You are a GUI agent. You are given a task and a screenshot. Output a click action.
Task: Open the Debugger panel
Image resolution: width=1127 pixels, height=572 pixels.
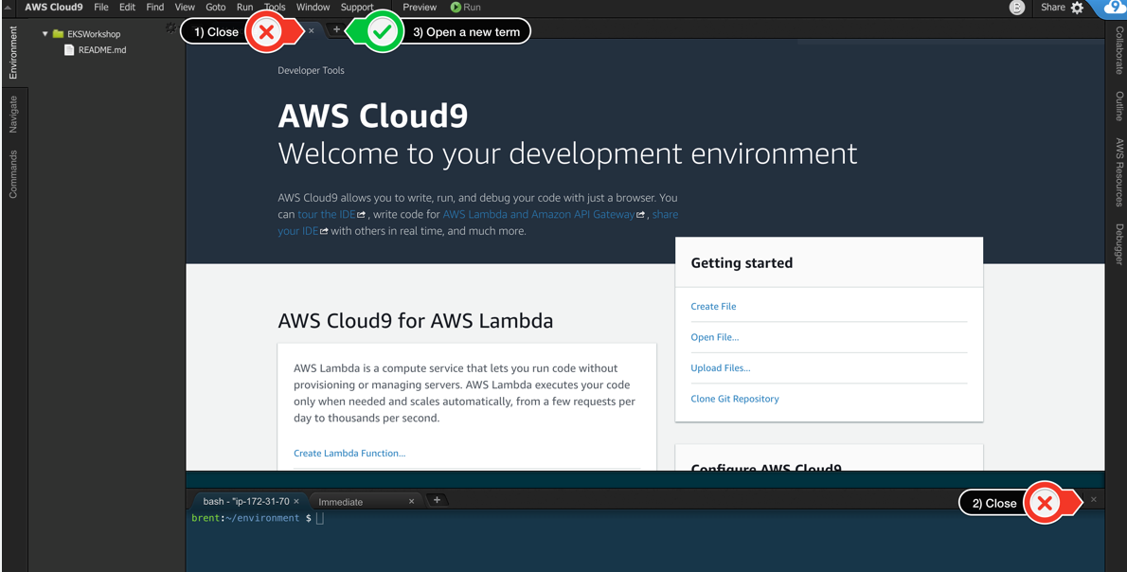(x=1119, y=244)
